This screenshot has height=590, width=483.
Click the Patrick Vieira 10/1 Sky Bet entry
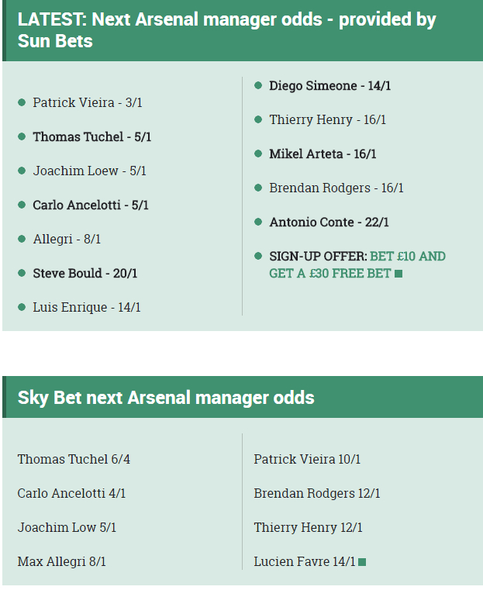307,460
